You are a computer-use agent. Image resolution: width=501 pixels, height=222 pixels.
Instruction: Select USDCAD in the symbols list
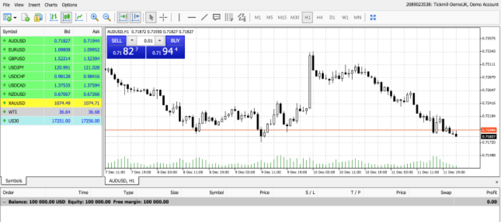click(51, 86)
